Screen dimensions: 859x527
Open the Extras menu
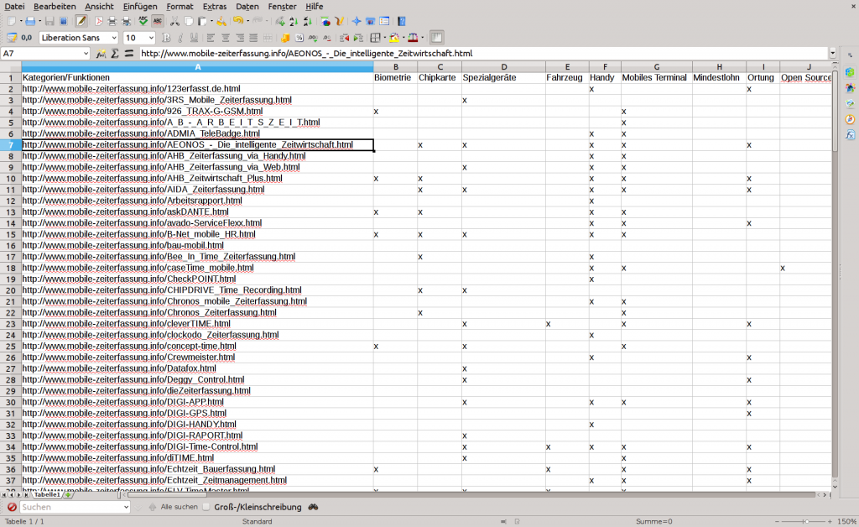click(214, 6)
